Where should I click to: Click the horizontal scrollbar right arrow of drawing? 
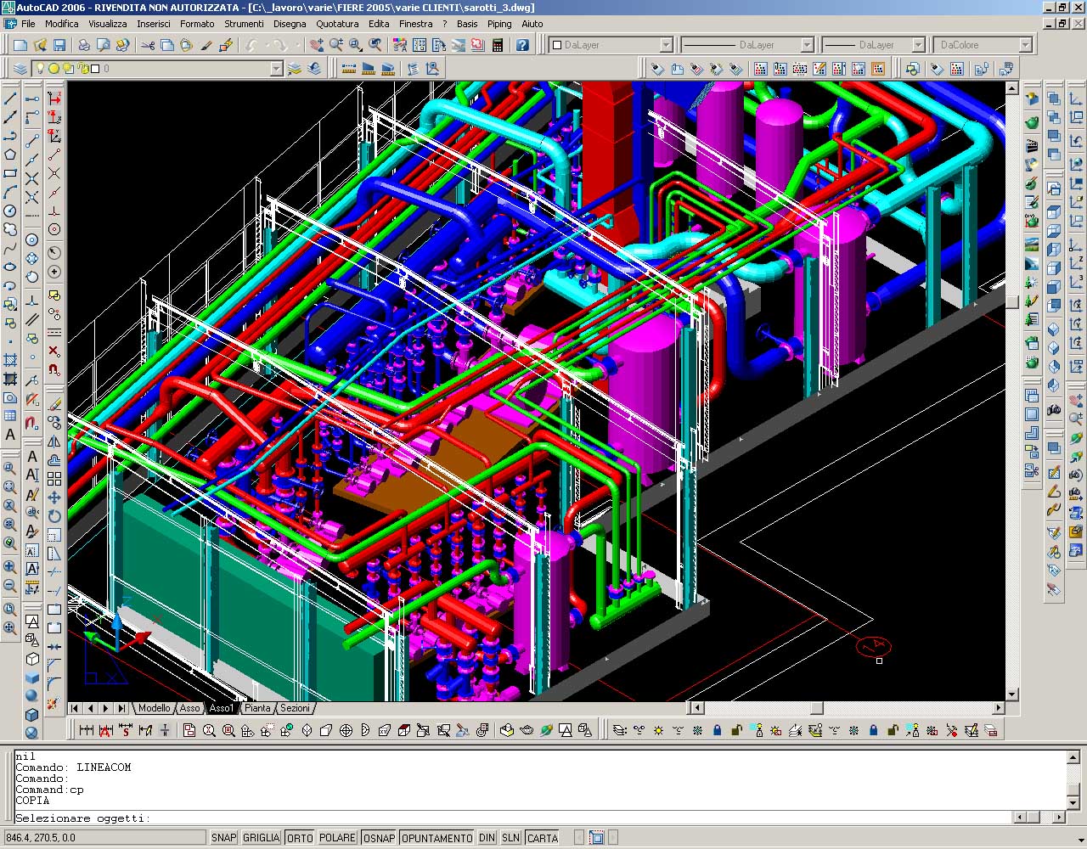point(999,707)
